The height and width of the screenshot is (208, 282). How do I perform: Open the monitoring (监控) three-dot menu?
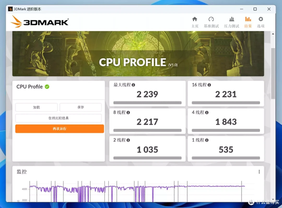point(259,172)
